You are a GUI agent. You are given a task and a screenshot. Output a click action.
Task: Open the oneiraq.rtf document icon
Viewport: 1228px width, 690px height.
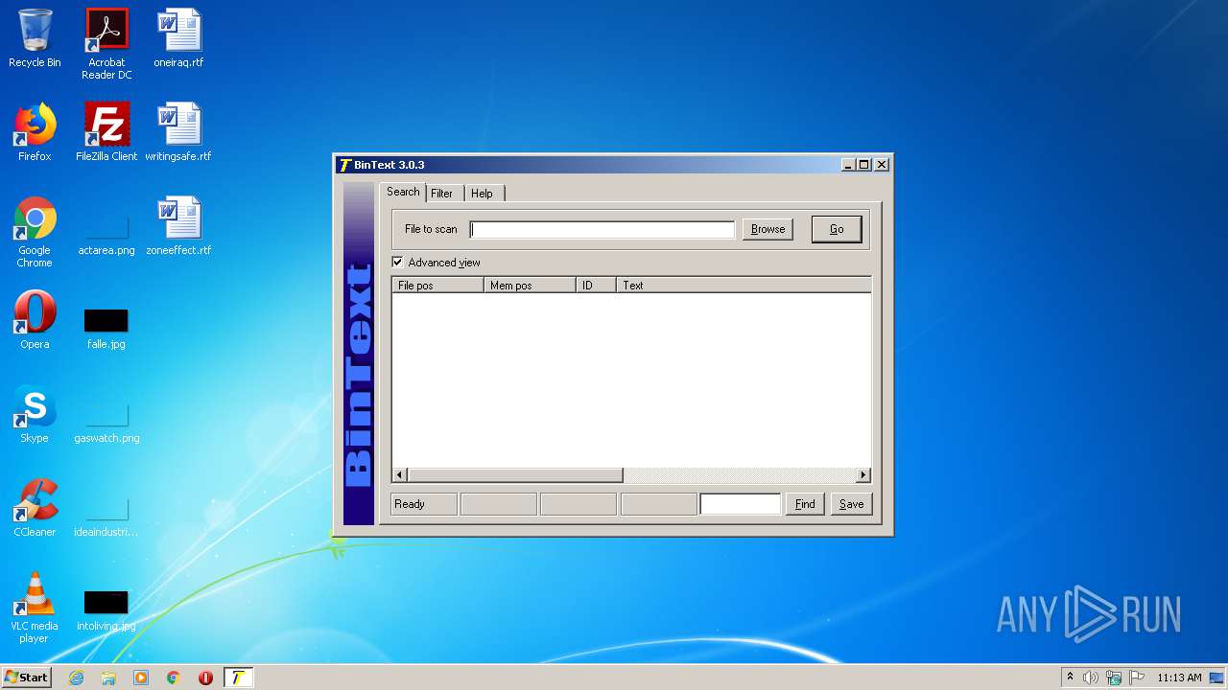[x=178, y=38]
